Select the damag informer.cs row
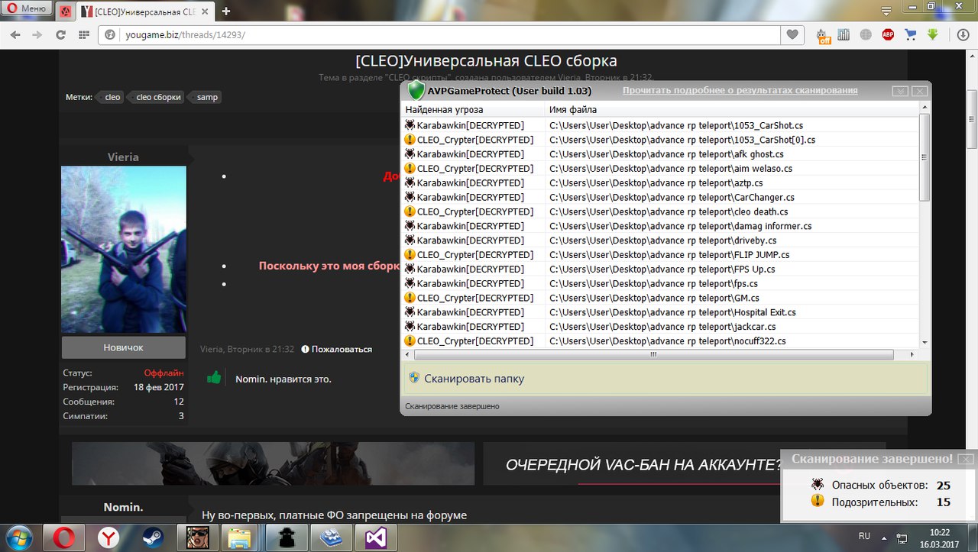The image size is (978, 552). (661, 226)
